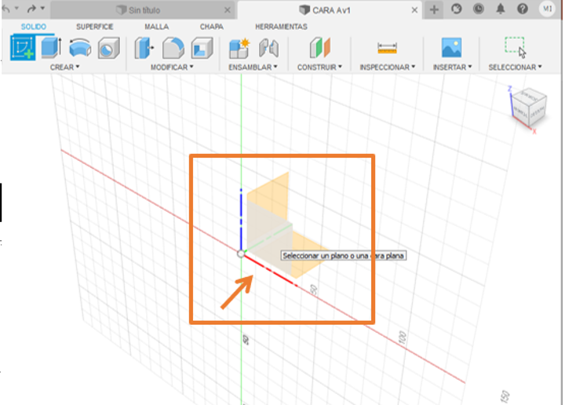565x405 pixels.
Task: Select the Measure inspect icon
Action: pyautogui.click(x=387, y=48)
